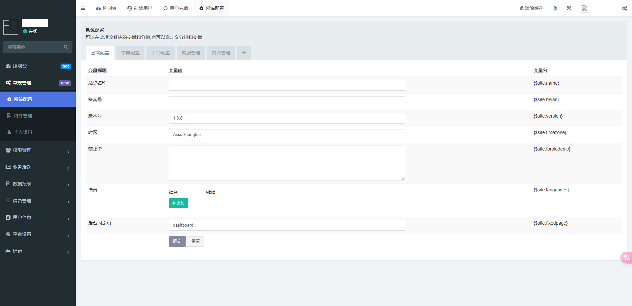The width and height of the screenshot is (632, 306).
Task: Open the settings gears icon at top right
Action: (624, 8)
